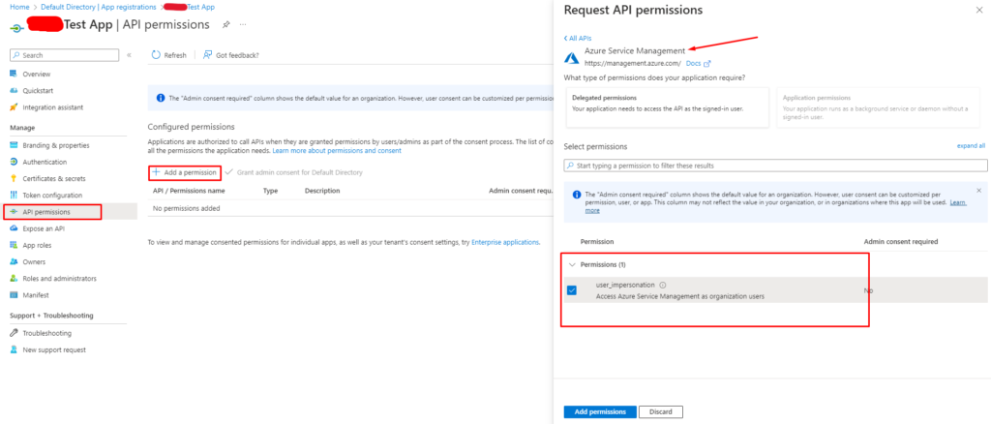This screenshot has width=991, height=424.
Task: Click the Refresh toolbar button
Action: pyautogui.click(x=168, y=55)
